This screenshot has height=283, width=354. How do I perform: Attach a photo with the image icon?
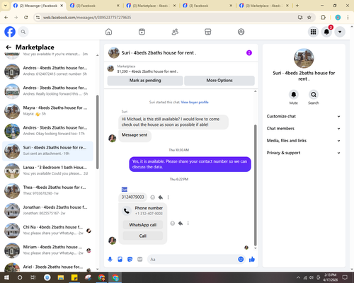(120, 260)
